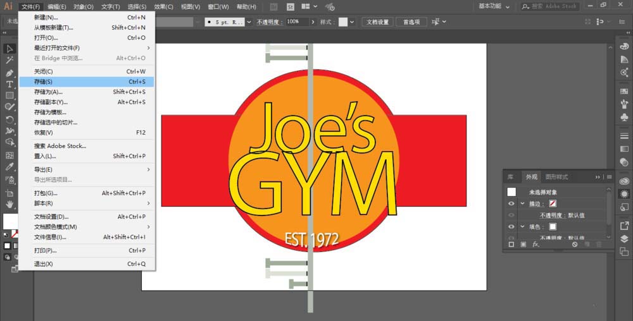The image size is (633, 321).
Task: Open the Stroke panel lines icon
Action: tap(624, 136)
